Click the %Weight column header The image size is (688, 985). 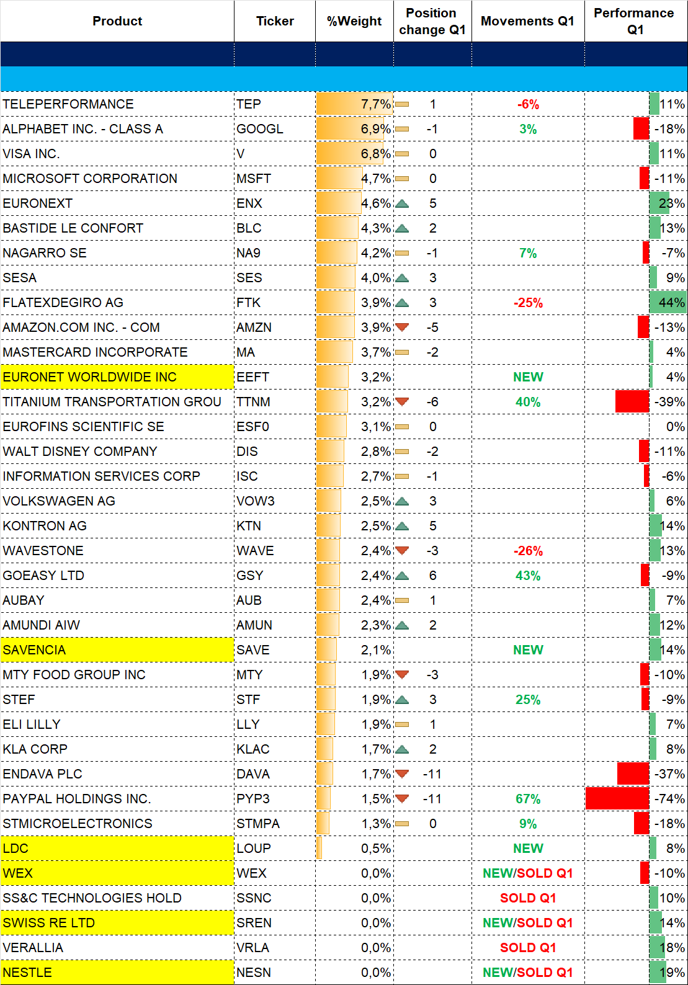[354, 21]
